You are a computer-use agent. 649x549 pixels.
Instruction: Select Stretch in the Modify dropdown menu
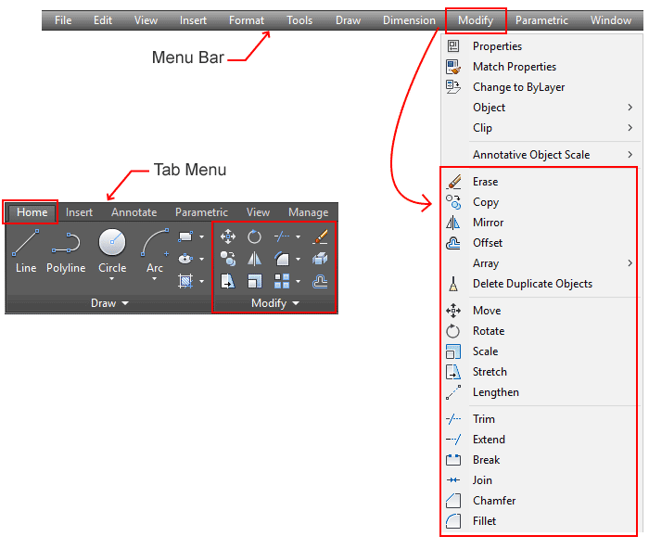(x=541, y=372)
